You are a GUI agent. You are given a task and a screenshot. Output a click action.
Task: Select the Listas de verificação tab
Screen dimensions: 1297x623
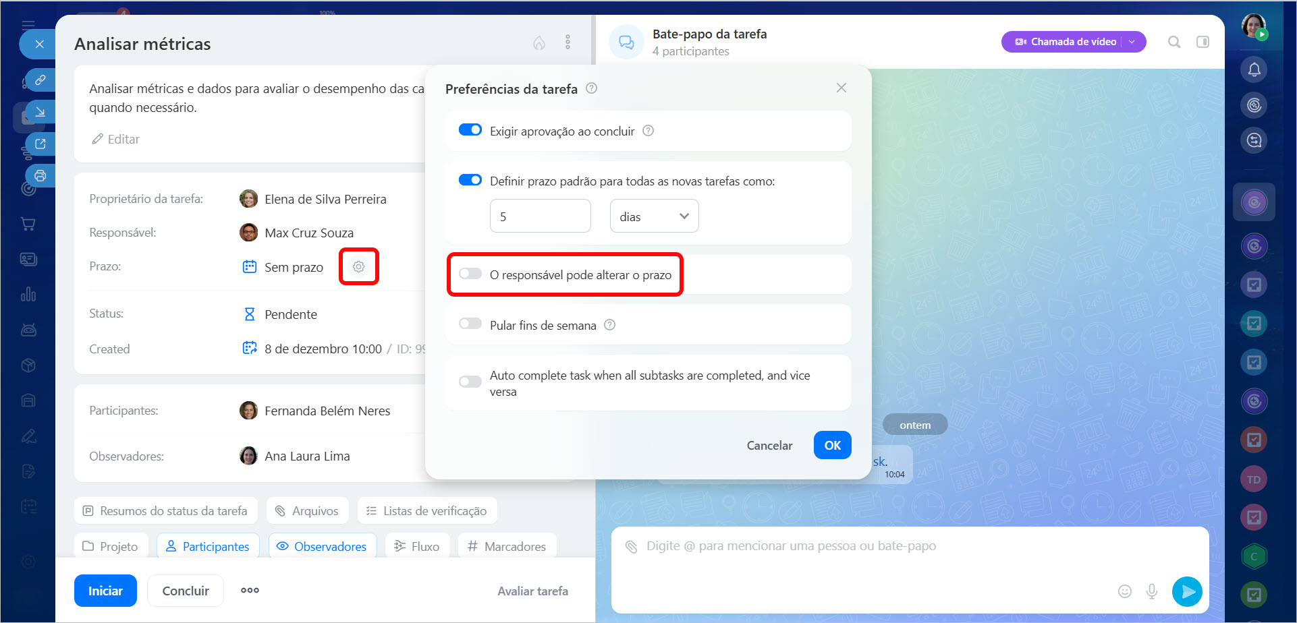click(427, 511)
